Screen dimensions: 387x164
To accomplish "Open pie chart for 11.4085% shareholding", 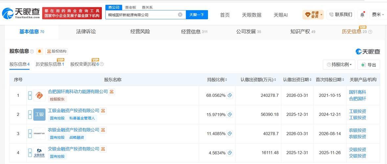I will [230, 134].
